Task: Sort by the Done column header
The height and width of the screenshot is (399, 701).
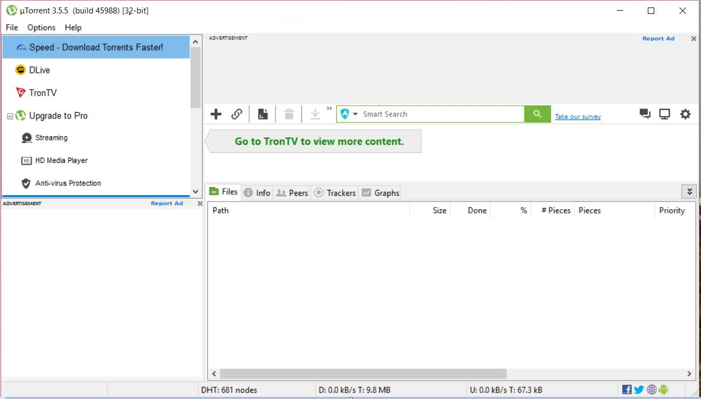Action: click(x=471, y=210)
